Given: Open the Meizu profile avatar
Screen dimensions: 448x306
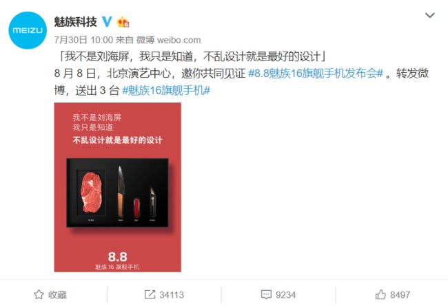Looking at the screenshot, I should point(28,30).
